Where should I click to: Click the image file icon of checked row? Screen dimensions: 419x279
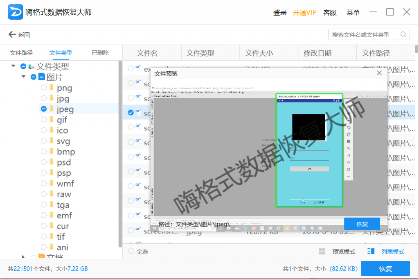pyautogui.click(x=138, y=112)
